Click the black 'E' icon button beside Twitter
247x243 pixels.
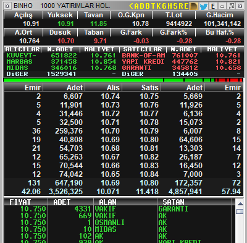tap(213, 6)
